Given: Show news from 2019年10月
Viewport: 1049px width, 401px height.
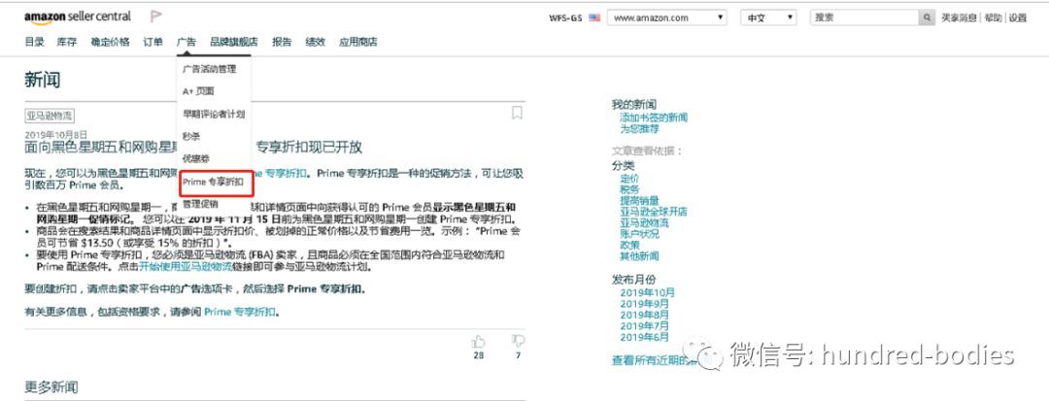Looking at the screenshot, I should pyautogui.click(x=648, y=292).
